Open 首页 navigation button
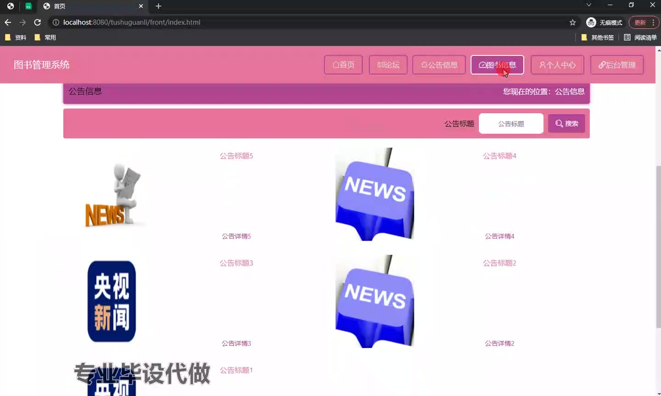Image resolution: width=661 pixels, height=396 pixels. click(x=343, y=65)
